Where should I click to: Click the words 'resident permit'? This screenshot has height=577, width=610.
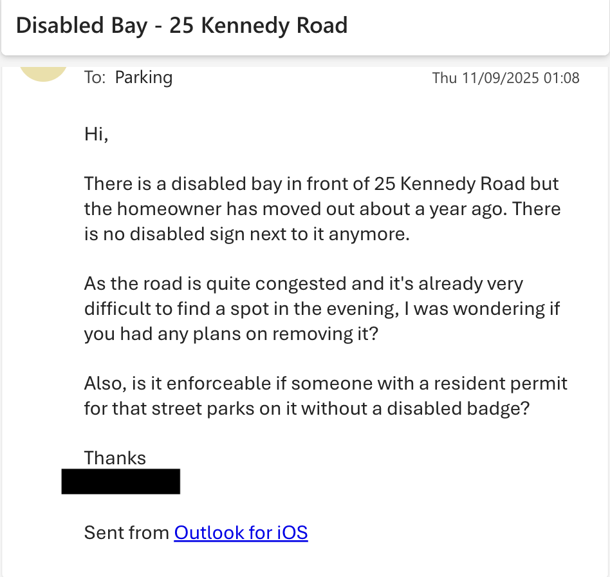(x=501, y=384)
